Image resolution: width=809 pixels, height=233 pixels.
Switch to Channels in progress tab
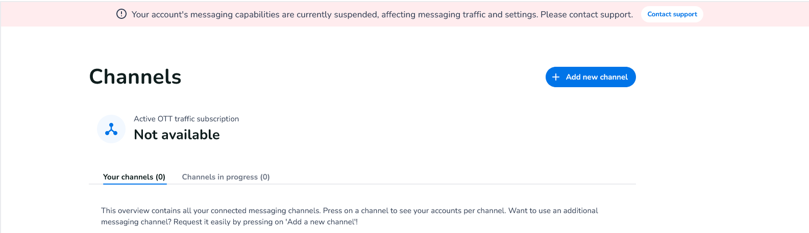tap(226, 177)
